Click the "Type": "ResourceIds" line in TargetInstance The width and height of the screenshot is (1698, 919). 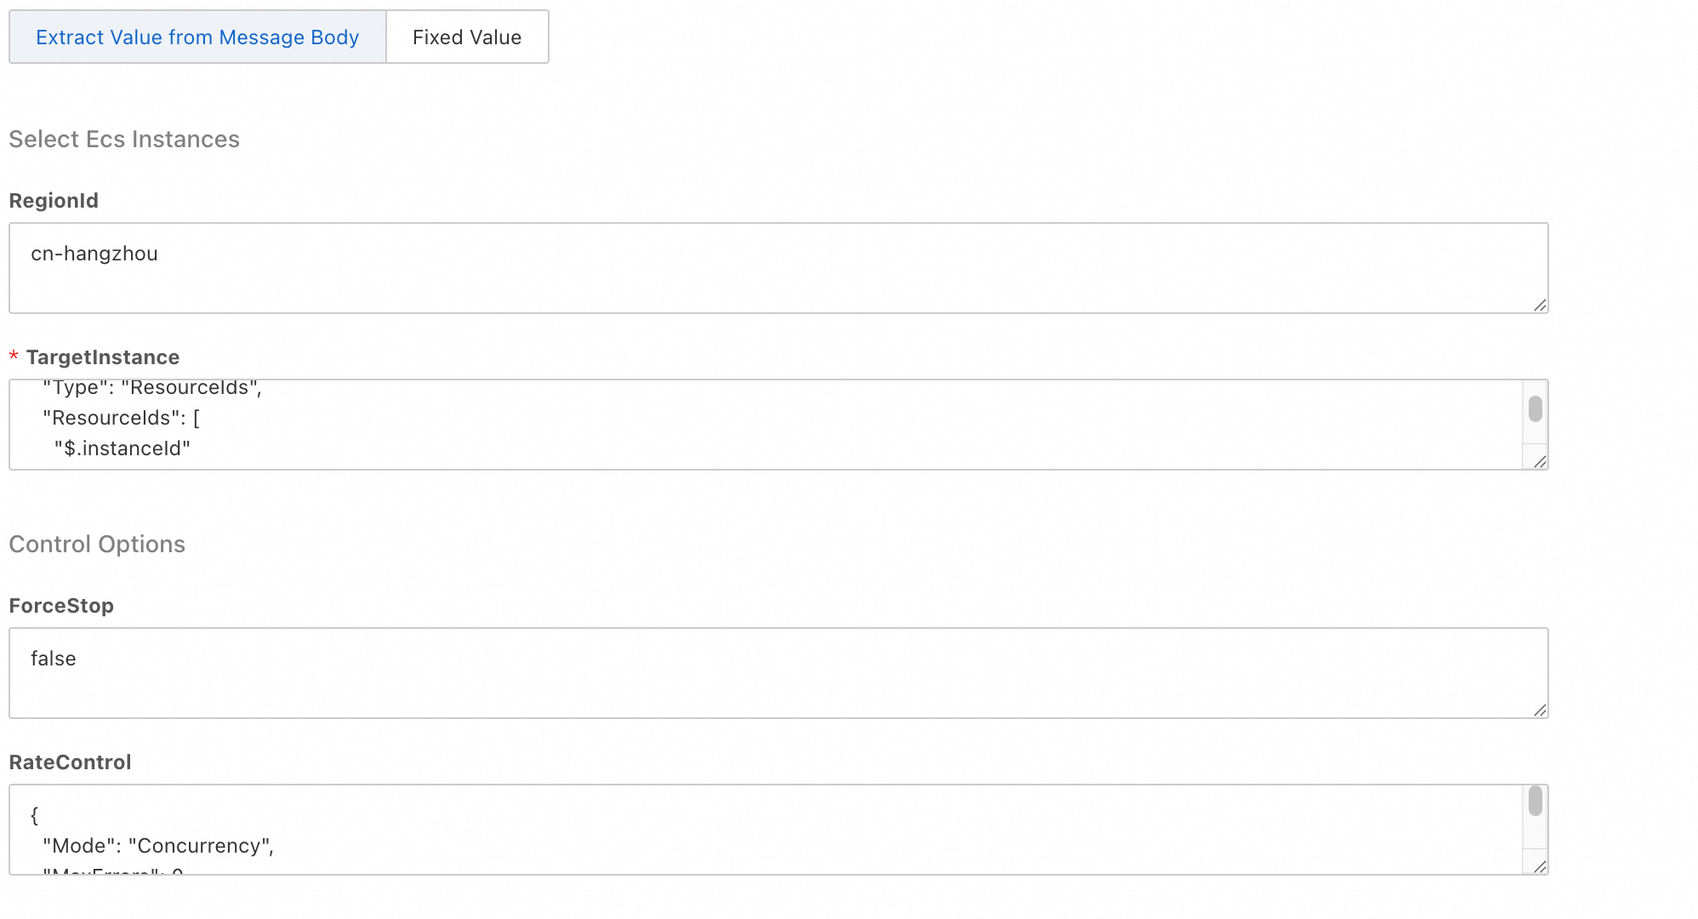[152, 388]
